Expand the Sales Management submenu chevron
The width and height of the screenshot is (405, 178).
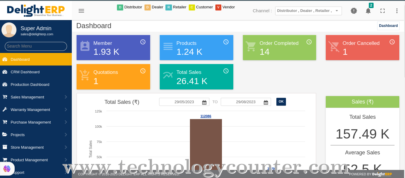(x=66, y=97)
